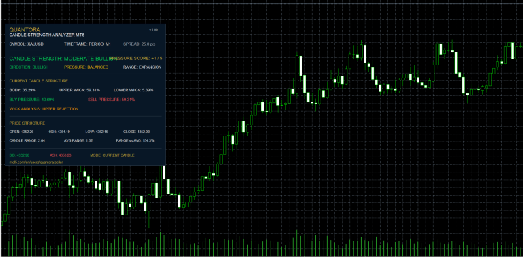Select the TIMEFRAME: PERIOD_M1 text
Screen dimensions: 523x257
87,44
